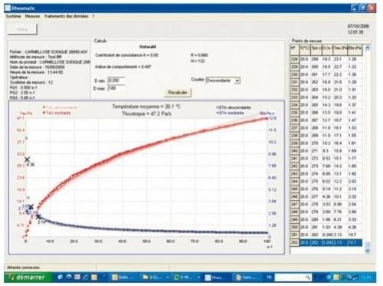Click the Eta value 4.26 in row 250
The height and width of the screenshot is (286, 383).
352,227
